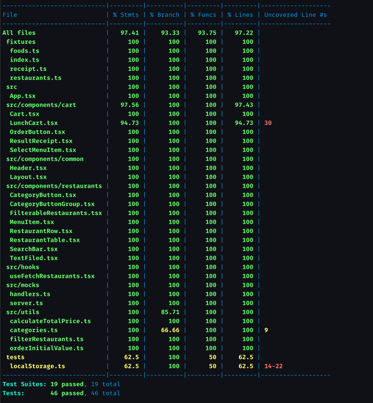Click the 'src/components/common' directory row
Image resolution: width=373 pixels, height=403 pixels.
click(x=45, y=159)
